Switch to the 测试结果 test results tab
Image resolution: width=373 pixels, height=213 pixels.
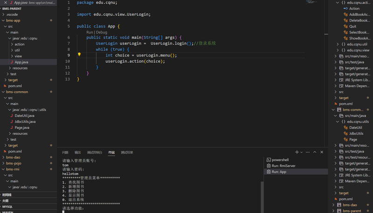tap(127, 152)
